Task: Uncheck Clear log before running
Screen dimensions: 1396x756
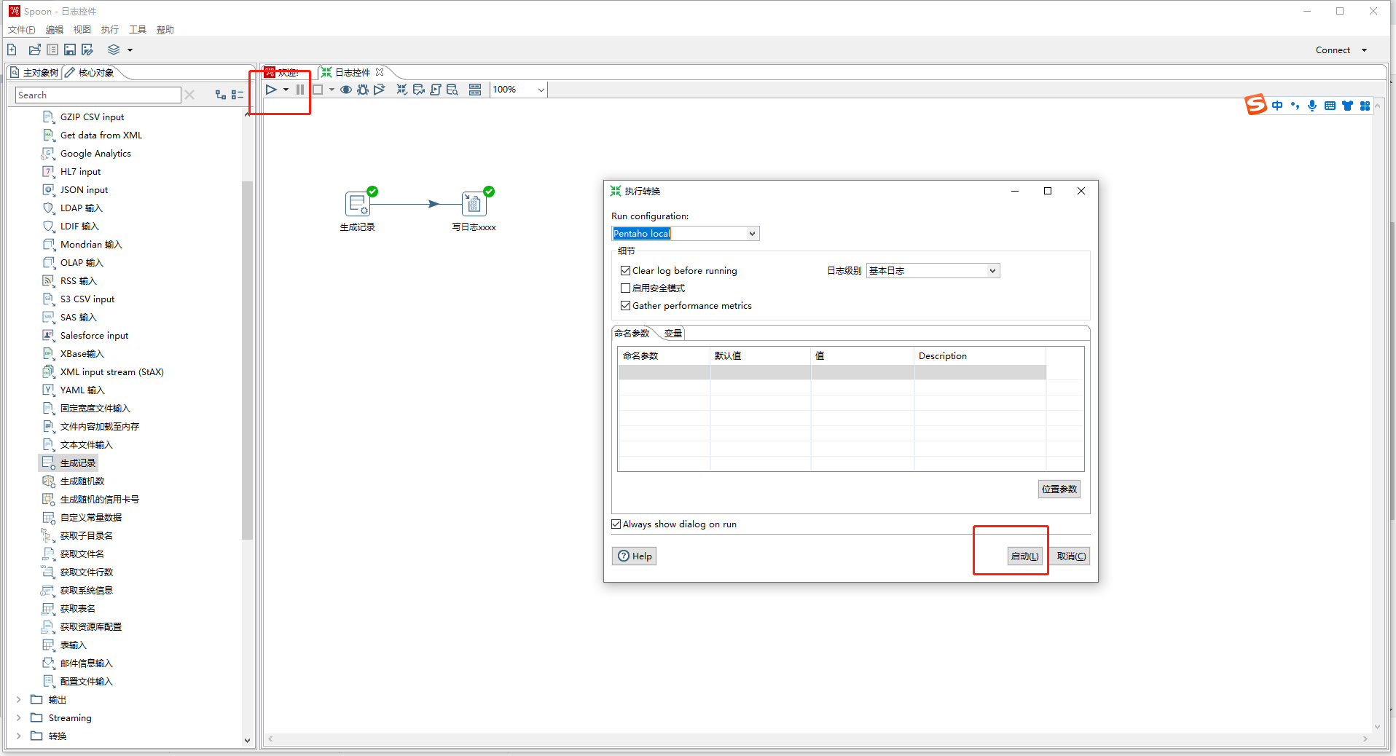Action: tap(625, 271)
